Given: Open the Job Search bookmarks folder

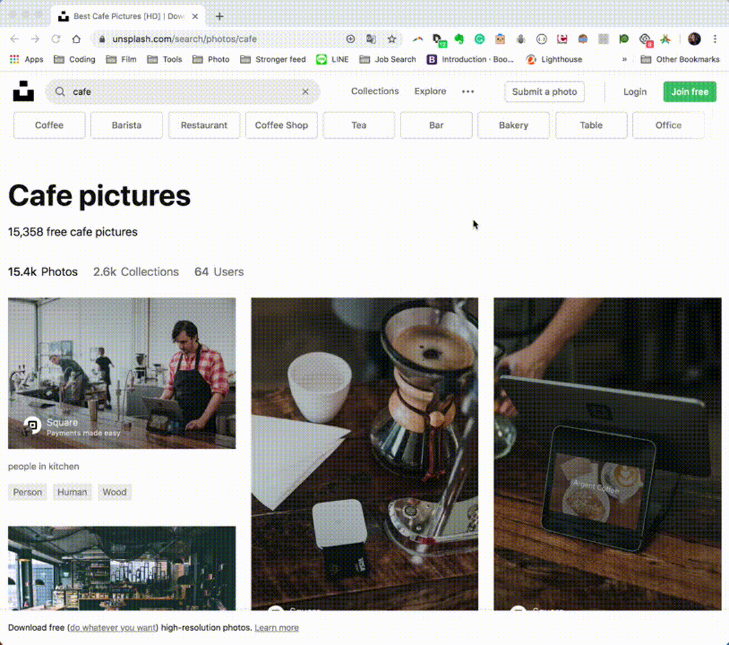Looking at the screenshot, I should 388,59.
